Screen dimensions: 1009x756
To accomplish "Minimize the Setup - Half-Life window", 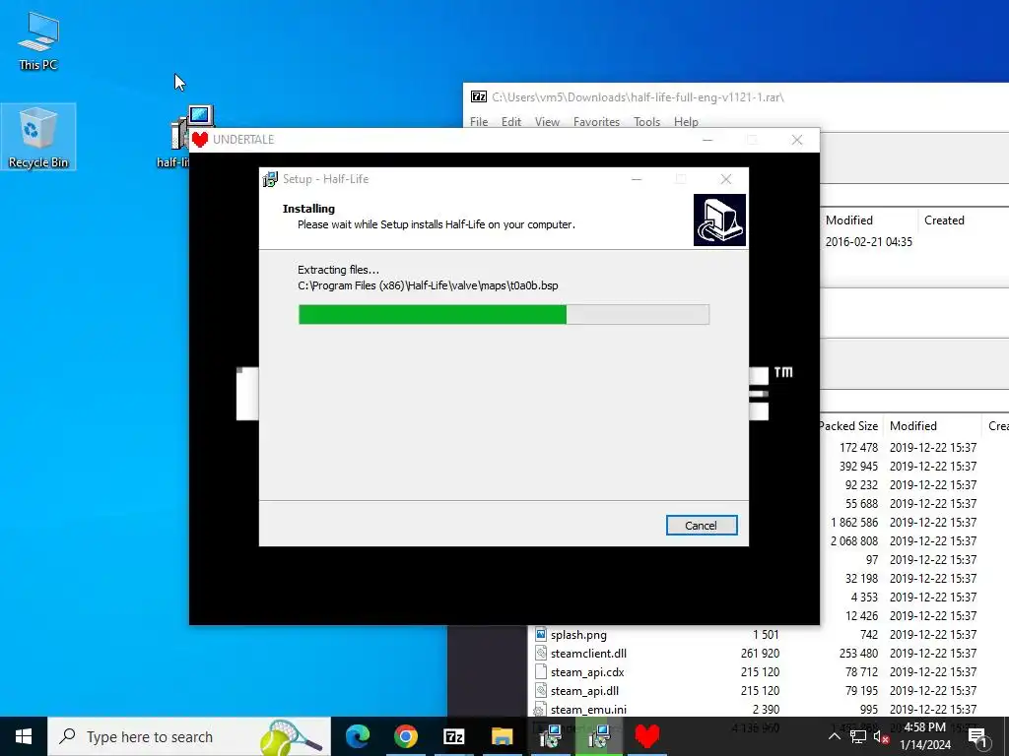I will (x=637, y=179).
